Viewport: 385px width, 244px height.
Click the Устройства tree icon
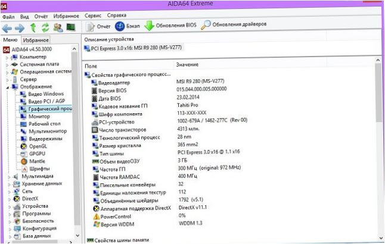click(x=17, y=207)
